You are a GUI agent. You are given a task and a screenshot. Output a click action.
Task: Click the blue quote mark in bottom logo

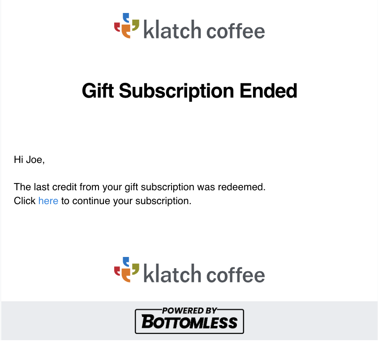pyautogui.click(x=126, y=262)
